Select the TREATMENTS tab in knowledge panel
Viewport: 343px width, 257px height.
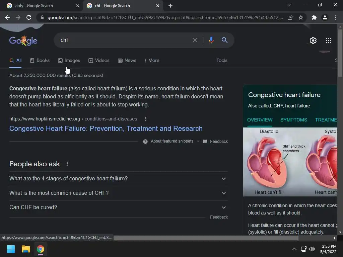click(x=326, y=120)
